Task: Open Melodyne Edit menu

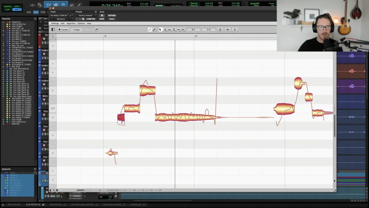Action: click(63, 23)
